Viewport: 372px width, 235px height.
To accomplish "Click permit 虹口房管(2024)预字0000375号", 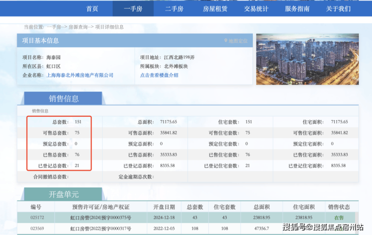I will pos(101,218).
